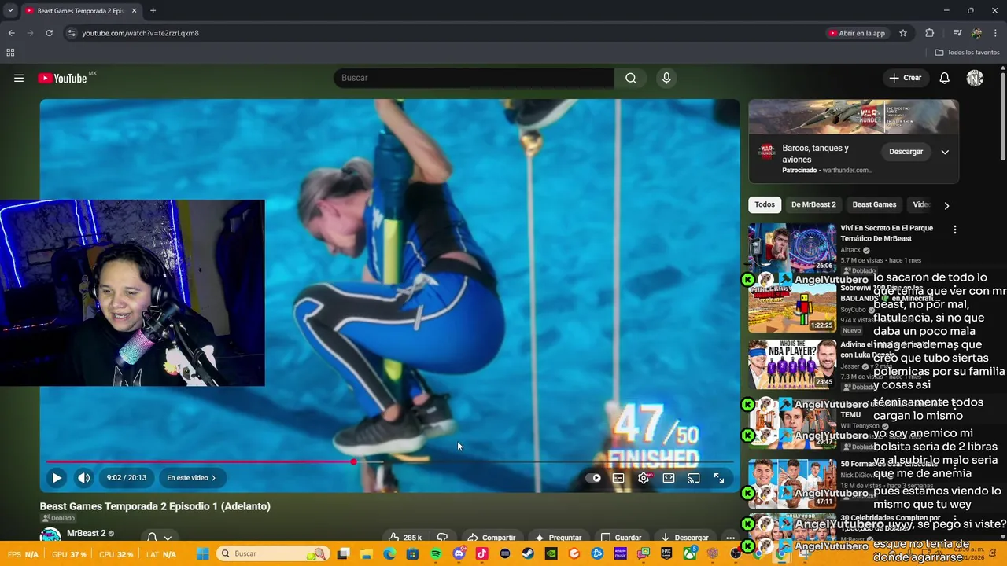Click the Preguntar button
This screenshot has height=566, width=1007.
click(x=558, y=538)
